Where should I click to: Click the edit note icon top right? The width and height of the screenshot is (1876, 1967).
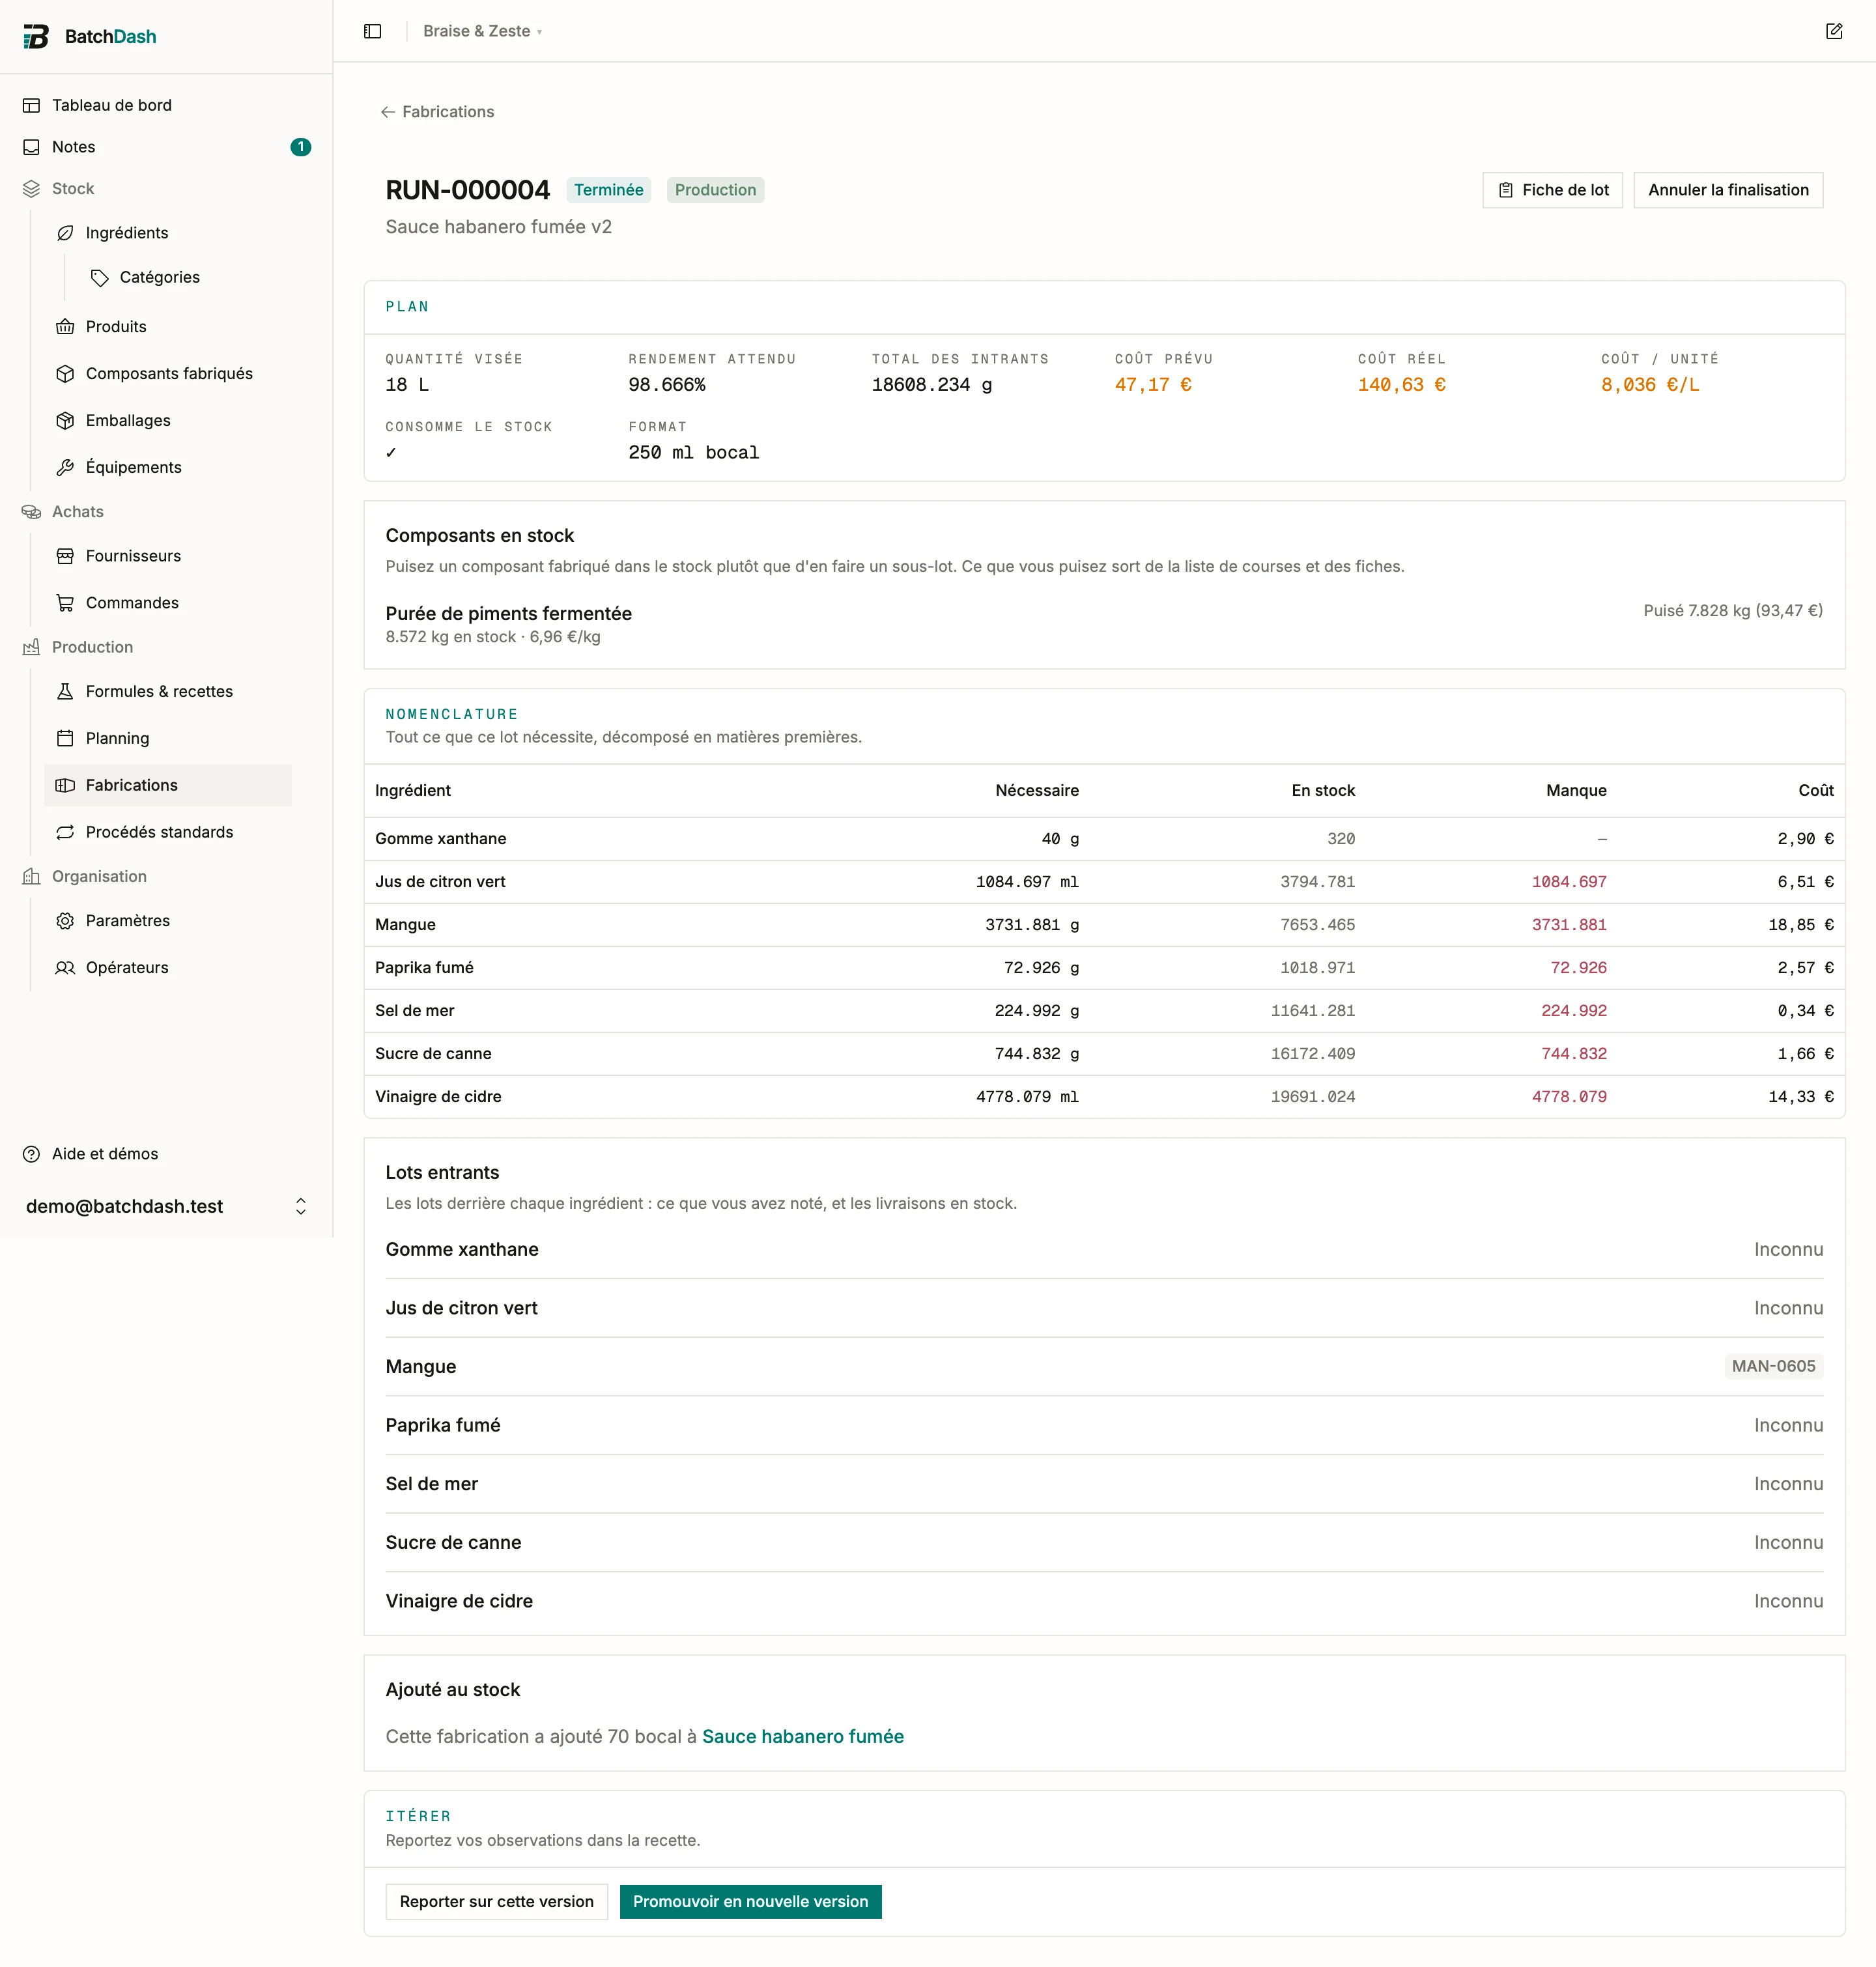(x=1833, y=31)
